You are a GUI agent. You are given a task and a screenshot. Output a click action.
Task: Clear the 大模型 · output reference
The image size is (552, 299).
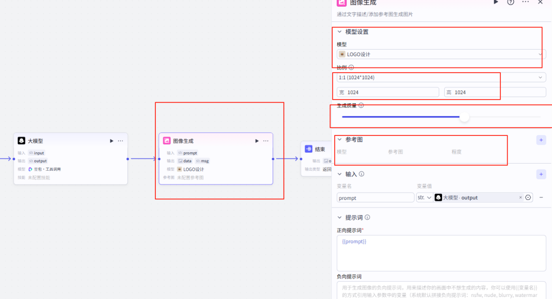coord(521,198)
